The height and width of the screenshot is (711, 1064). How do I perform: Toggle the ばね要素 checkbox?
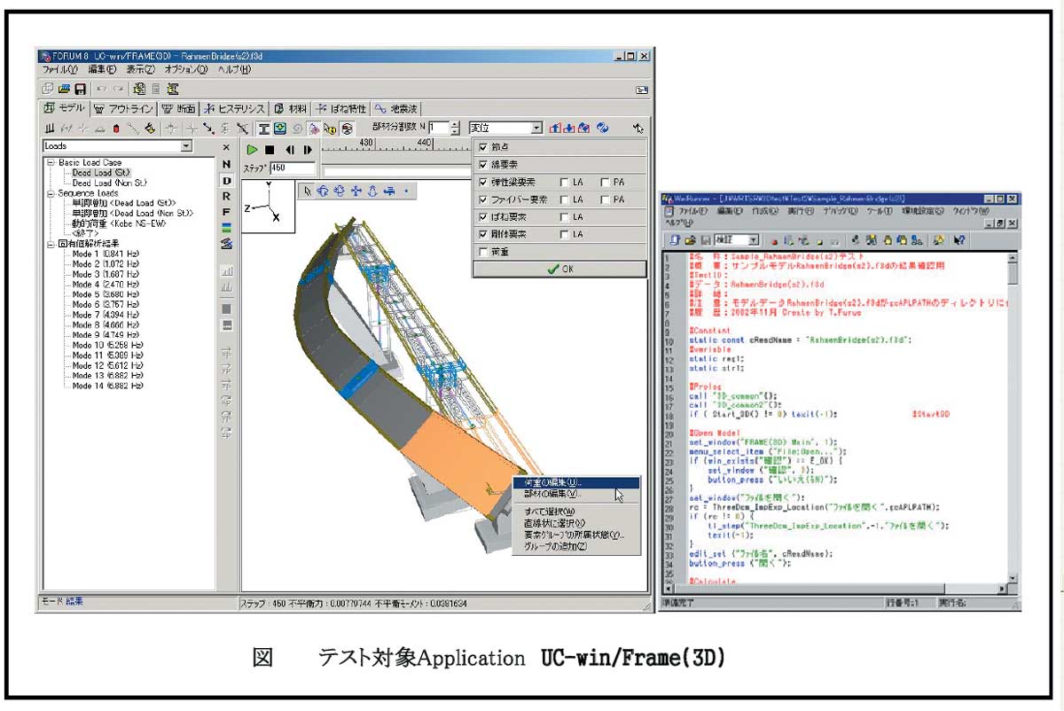[483, 217]
